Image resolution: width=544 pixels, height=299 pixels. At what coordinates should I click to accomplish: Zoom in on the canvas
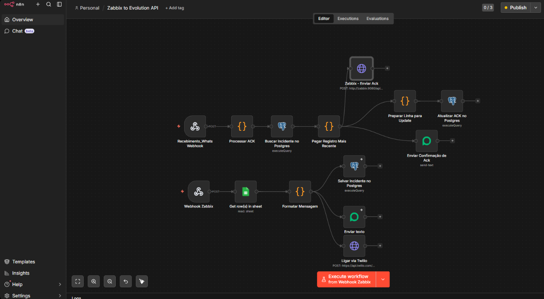(94, 282)
